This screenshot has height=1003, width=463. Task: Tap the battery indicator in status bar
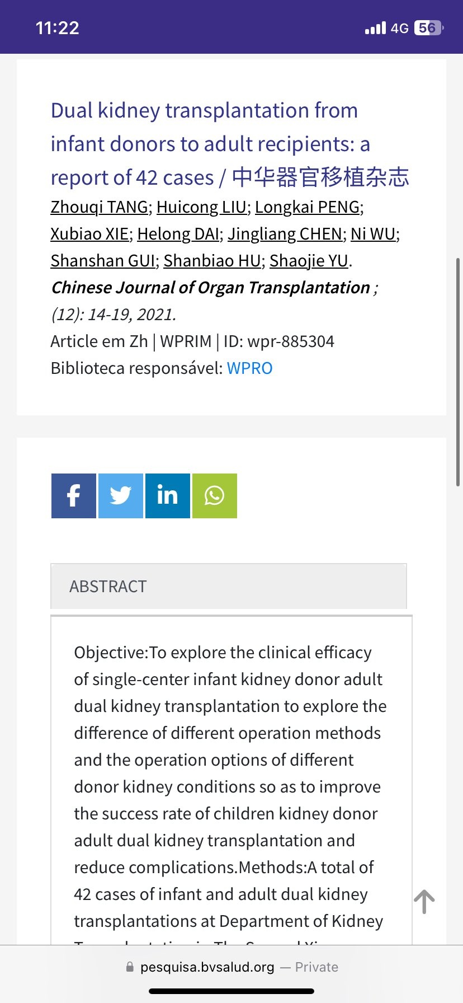coord(428,28)
